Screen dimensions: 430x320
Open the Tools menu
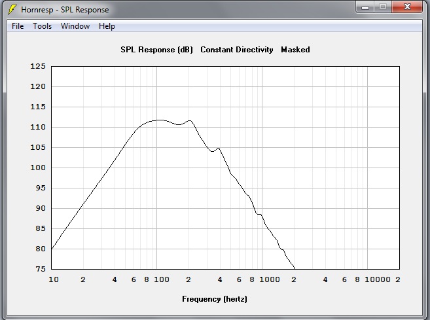[x=43, y=26]
